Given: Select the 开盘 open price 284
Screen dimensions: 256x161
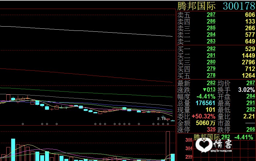Looking at the screenshot, I should coord(251,96).
